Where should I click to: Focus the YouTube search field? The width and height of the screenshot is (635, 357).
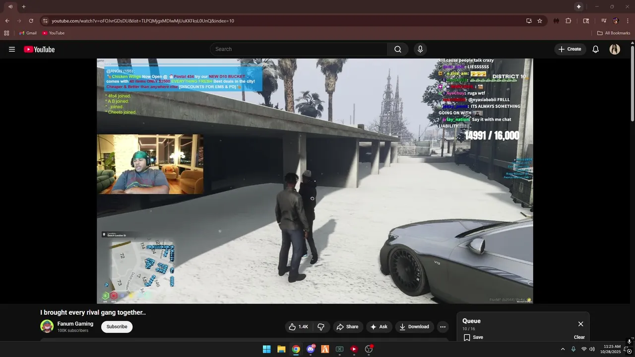pyautogui.click(x=299, y=49)
